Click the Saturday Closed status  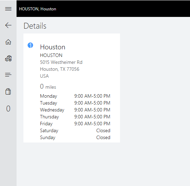(x=103, y=130)
